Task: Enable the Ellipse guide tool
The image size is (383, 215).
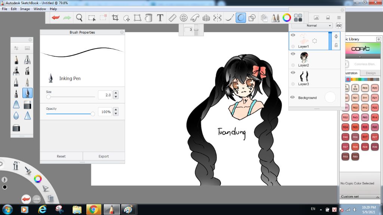Action: [x=183, y=18]
